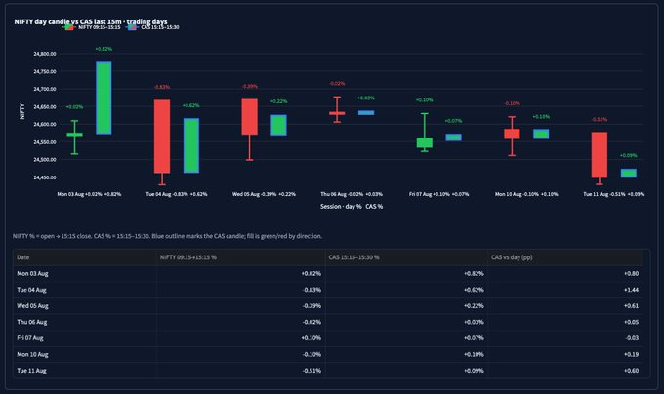
Task: Click the x-axis label 'Wed 05 Aug -0.39% +0.22%'
Action: pos(264,194)
